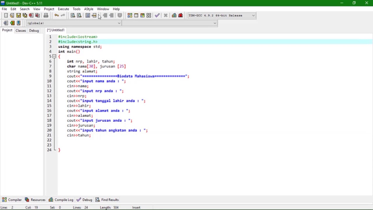This screenshot has height=210, width=373.
Task: Click the Compile & Run icon
Action: pos(142,15)
